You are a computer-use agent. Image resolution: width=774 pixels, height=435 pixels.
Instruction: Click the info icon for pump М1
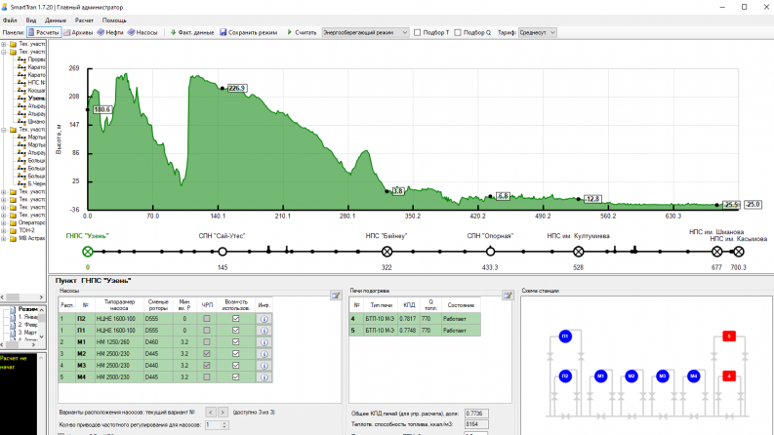coord(264,342)
